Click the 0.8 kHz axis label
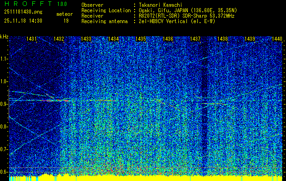 click(x=4, y=127)
